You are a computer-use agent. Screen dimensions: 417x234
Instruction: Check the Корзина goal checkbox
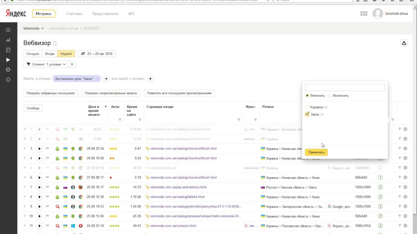tap(307, 107)
